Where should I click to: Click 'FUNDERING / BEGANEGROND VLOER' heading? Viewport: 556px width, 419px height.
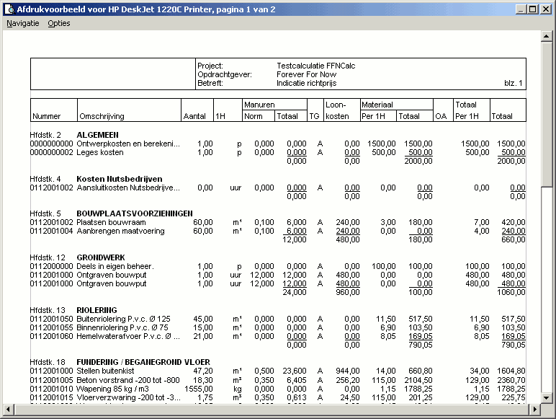[143, 362]
